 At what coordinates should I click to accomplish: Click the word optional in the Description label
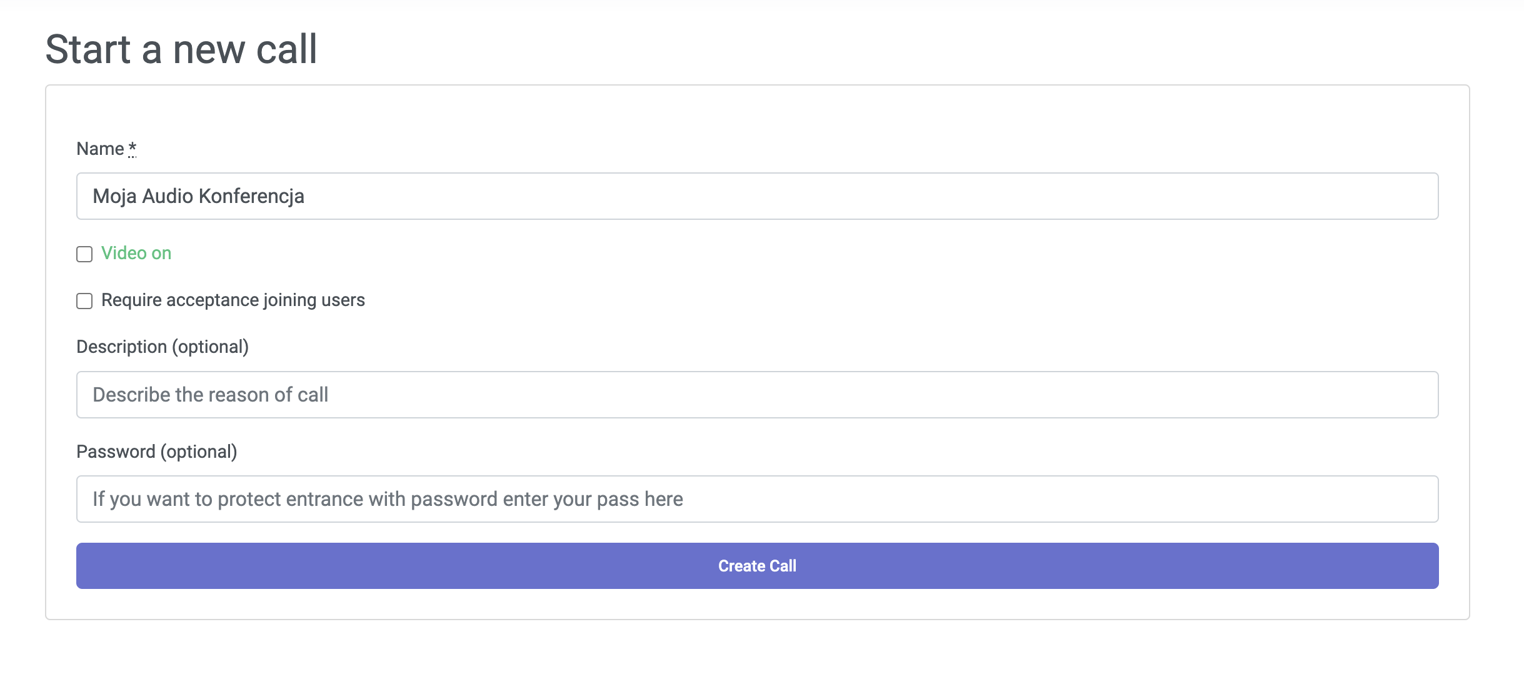pos(210,347)
